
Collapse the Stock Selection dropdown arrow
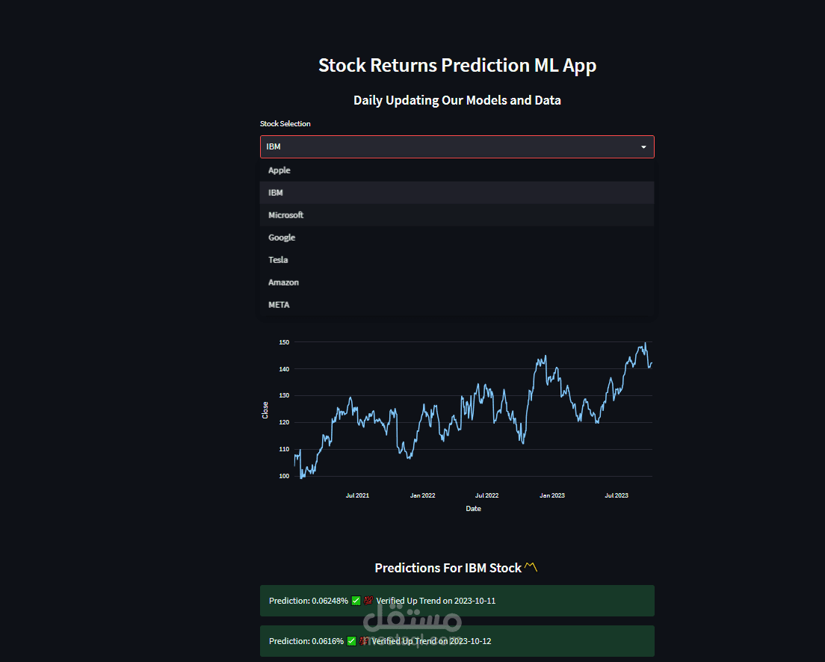coord(643,146)
